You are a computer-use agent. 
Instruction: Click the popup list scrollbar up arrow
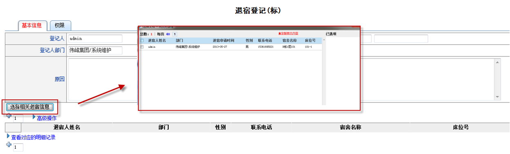[x=324, y=40]
